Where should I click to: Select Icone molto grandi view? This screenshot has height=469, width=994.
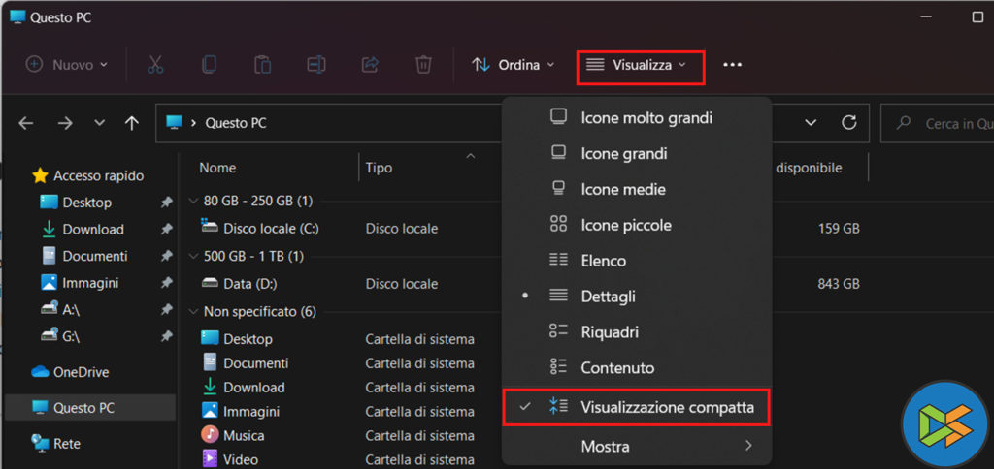tap(646, 117)
